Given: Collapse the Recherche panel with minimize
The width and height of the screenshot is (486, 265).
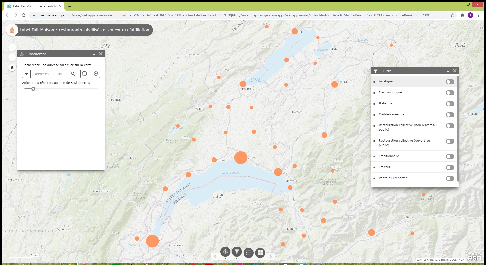Looking at the screenshot, I should pos(94,54).
